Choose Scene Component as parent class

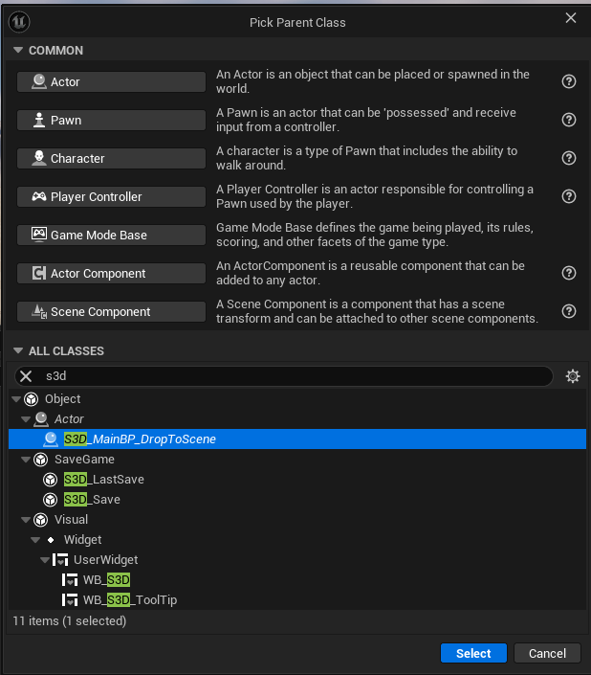point(111,312)
